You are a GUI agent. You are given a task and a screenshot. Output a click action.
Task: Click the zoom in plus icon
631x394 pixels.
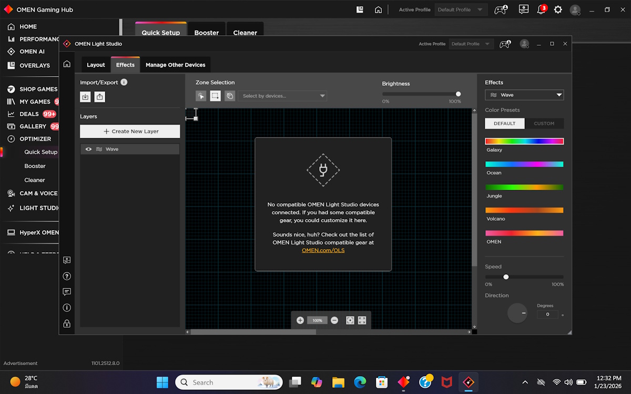pyautogui.click(x=300, y=320)
